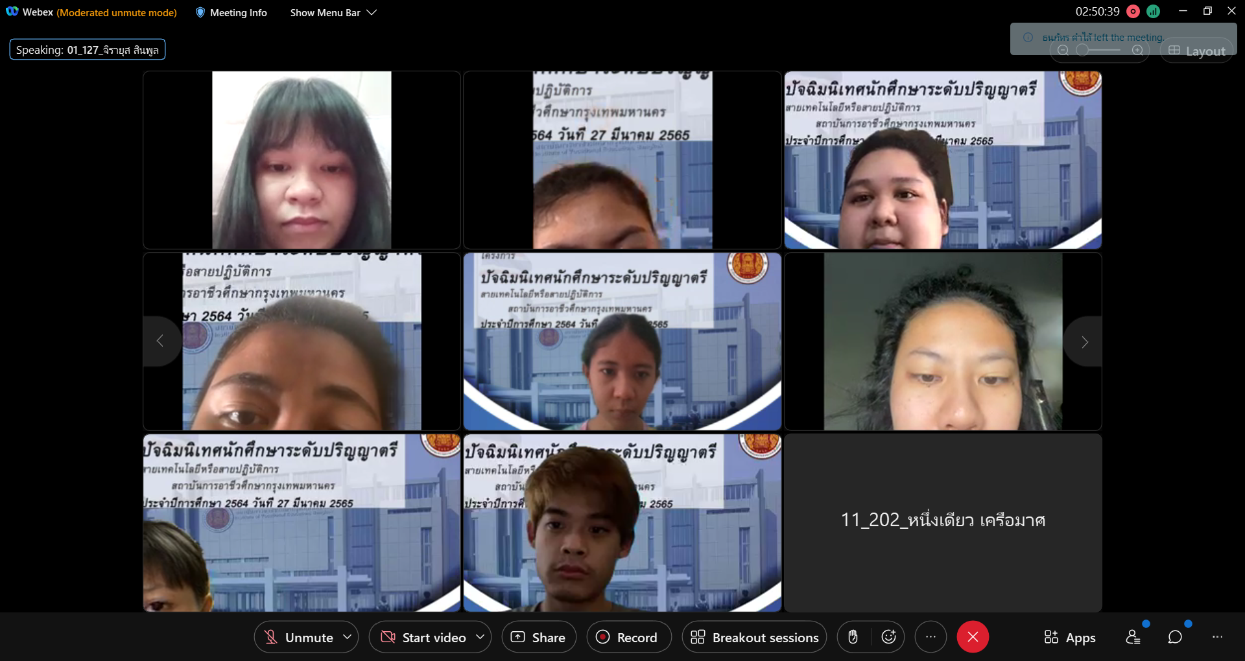This screenshot has width=1245, height=661.
Task: Click the Webex logo icon
Action: click(x=12, y=12)
